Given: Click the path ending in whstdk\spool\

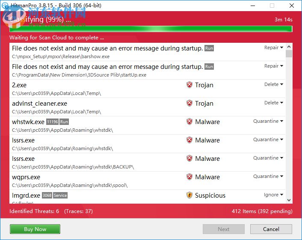Looking at the screenshot, I should click(x=70, y=185).
